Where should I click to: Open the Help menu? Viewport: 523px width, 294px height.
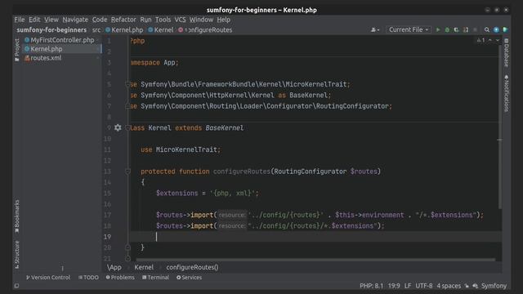[x=223, y=20]
